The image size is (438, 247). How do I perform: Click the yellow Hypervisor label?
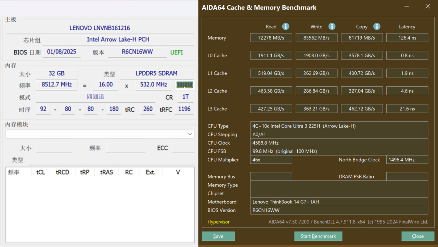pos(219,222)
